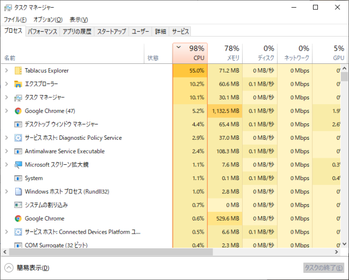The width and height of the screenshot is (349, 280).
Task: Sort by the 名前 column header
Action: coord(73,53)
